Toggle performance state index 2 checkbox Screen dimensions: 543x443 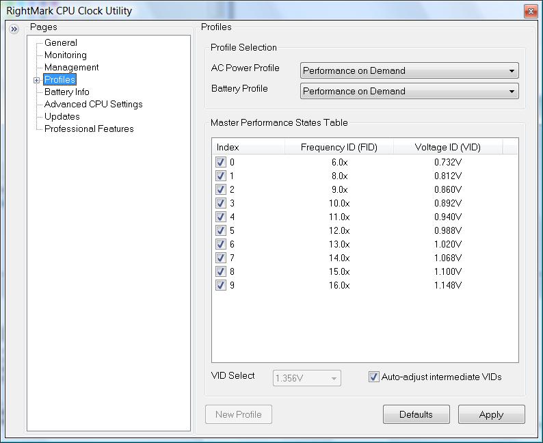tap(221, 189)
